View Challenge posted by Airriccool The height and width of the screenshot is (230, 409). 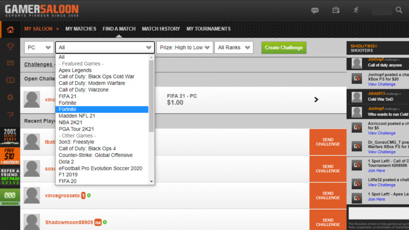click(x=381, y=133)
